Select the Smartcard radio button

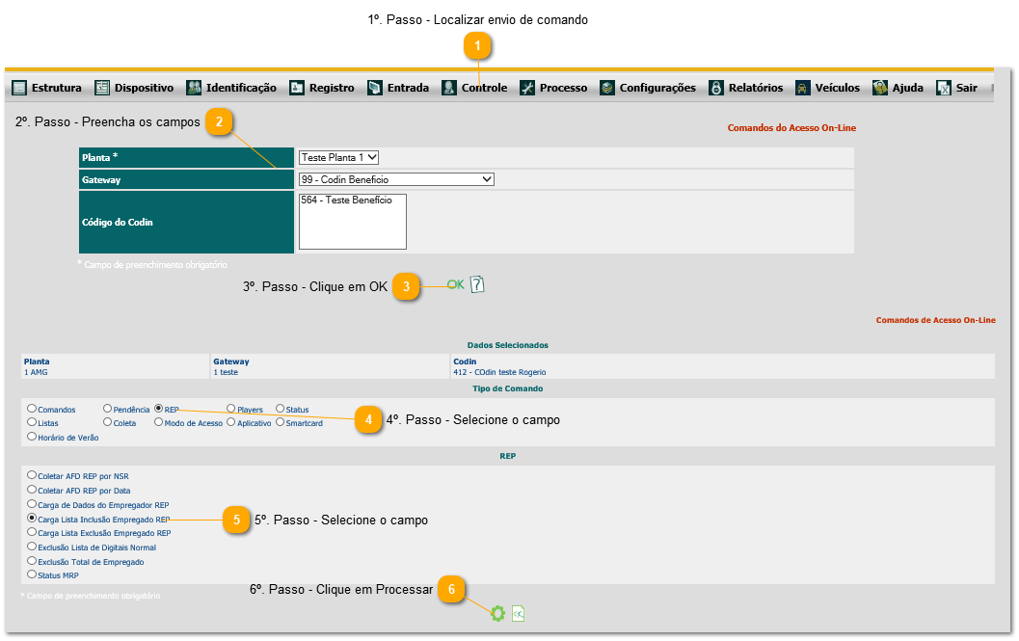(x=281, y=422)
